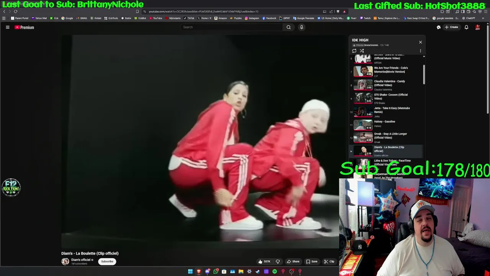Open Spotify from the taskbar
Image resolution: width=490 pixels, height=276 pixels.
(x=274, y=271)
